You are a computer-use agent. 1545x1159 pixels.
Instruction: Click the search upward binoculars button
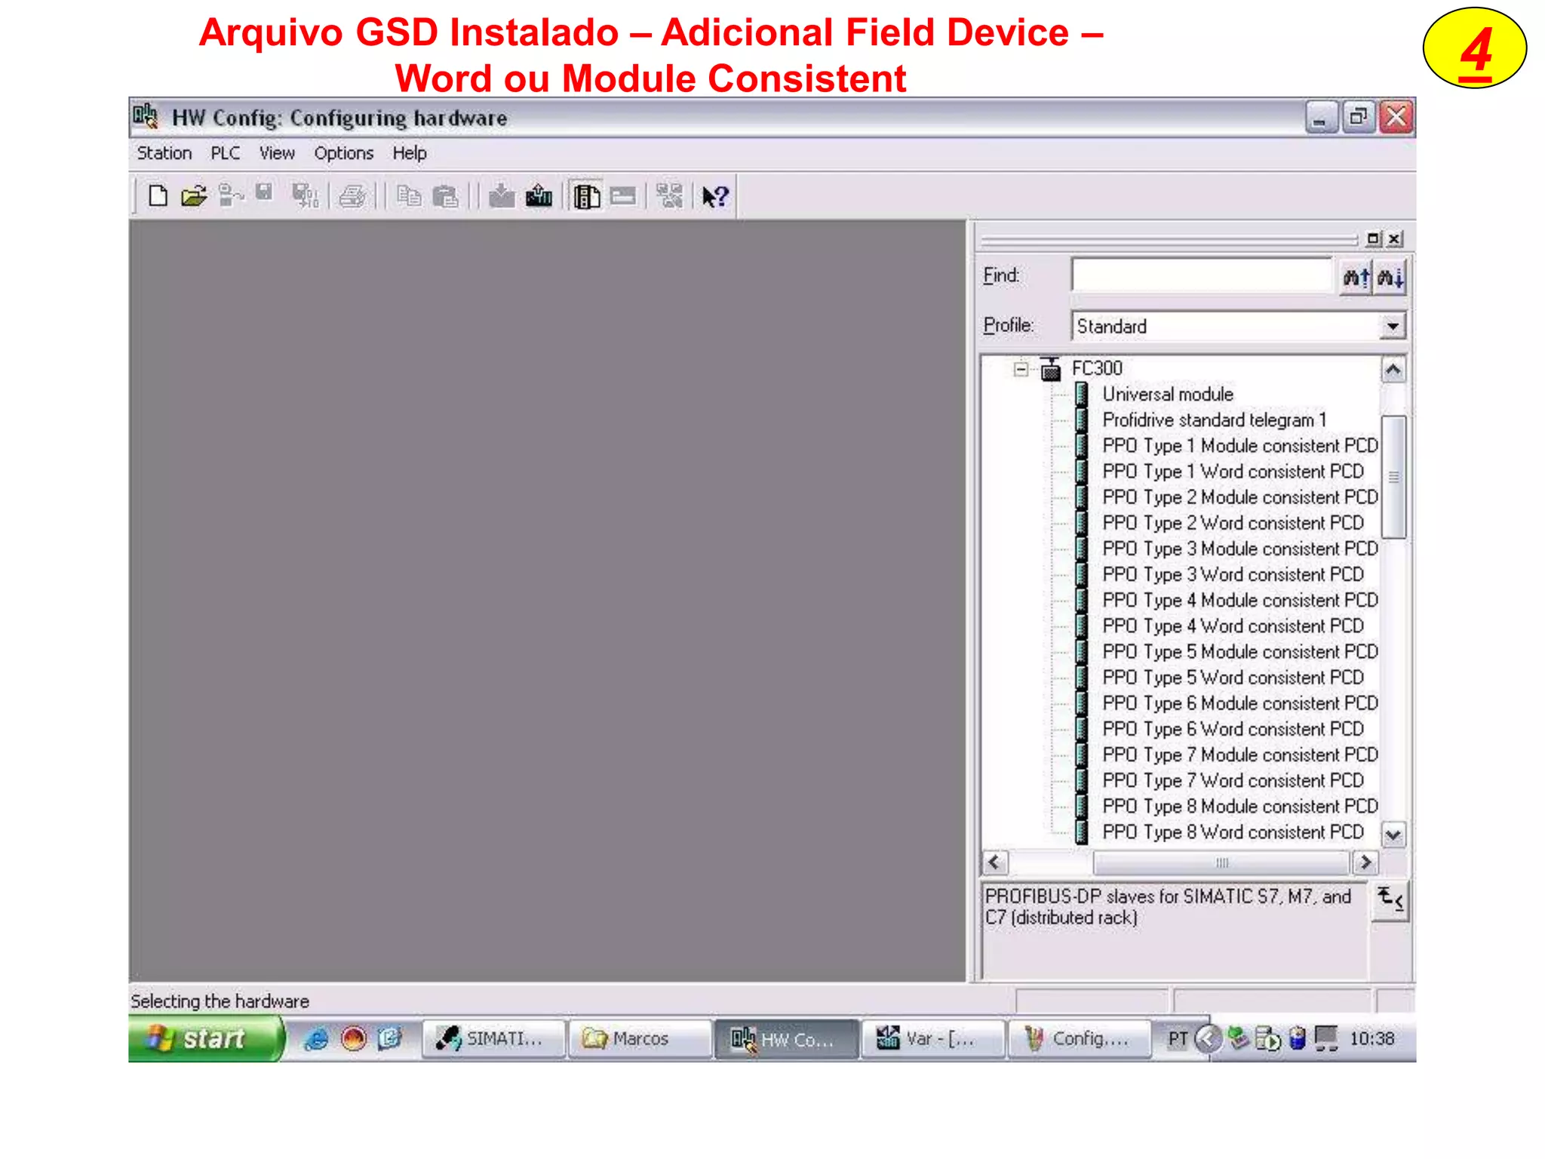click(x=1356, y=277)
